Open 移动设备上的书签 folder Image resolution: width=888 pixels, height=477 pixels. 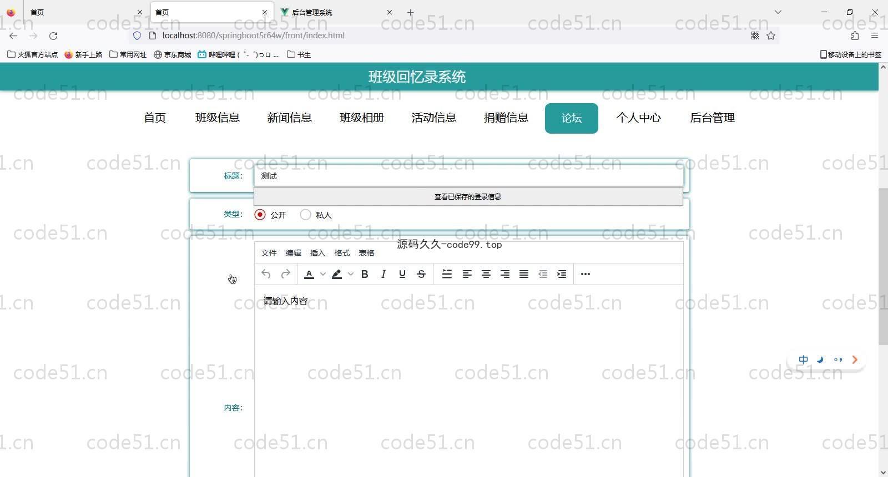click(851, 54)
